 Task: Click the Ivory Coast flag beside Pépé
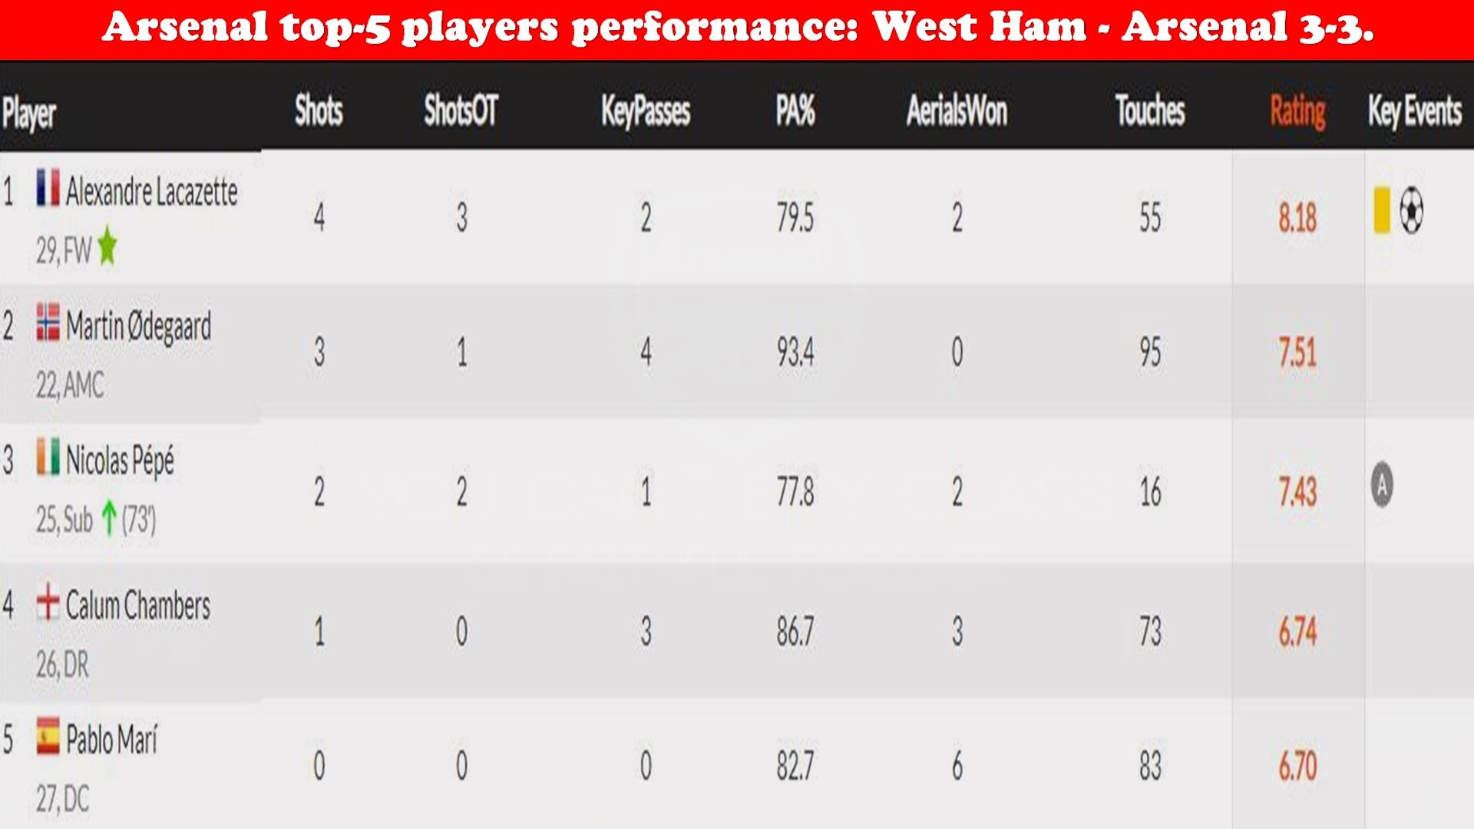[x=48, y=457]
